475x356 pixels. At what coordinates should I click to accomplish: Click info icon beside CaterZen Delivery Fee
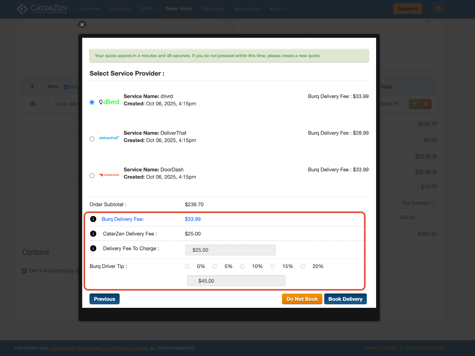(x=93, y=234)
